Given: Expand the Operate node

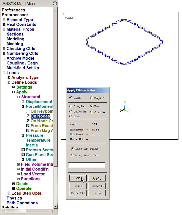Looking at the screenshot, I should 13,188.
